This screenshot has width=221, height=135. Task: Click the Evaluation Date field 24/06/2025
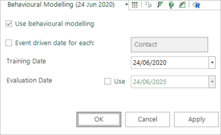pyautogui.click(x=169, y=82)
